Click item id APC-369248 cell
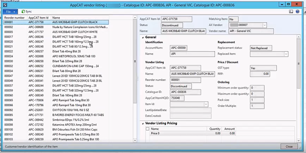 [x=39, y=46]
